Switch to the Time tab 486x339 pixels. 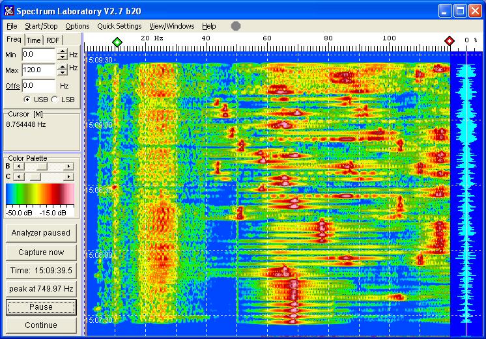33,40
